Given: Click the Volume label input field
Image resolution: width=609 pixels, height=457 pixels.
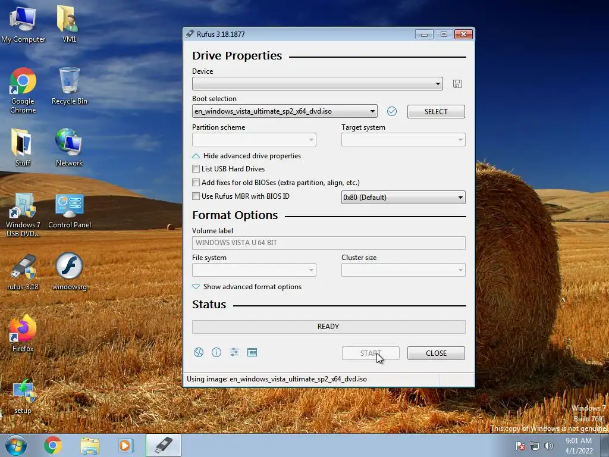Looking at the screenshot, I should 328,243.
